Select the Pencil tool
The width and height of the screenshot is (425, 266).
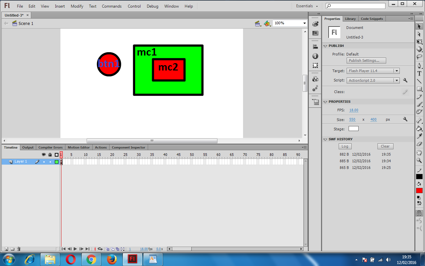419,96
